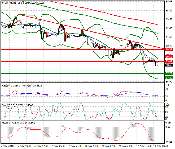
Task: Select the 30 level on RSI scale
Action: [167, 97]
